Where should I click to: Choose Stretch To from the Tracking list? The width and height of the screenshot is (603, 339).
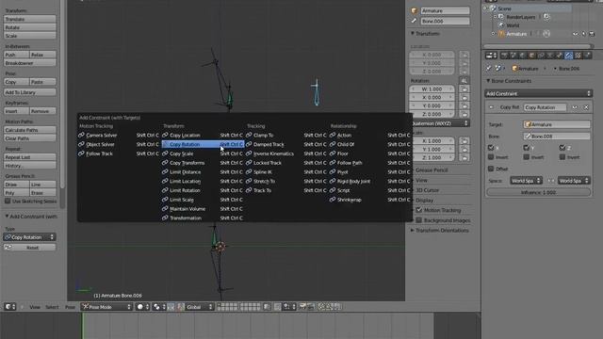coord(286,181)
